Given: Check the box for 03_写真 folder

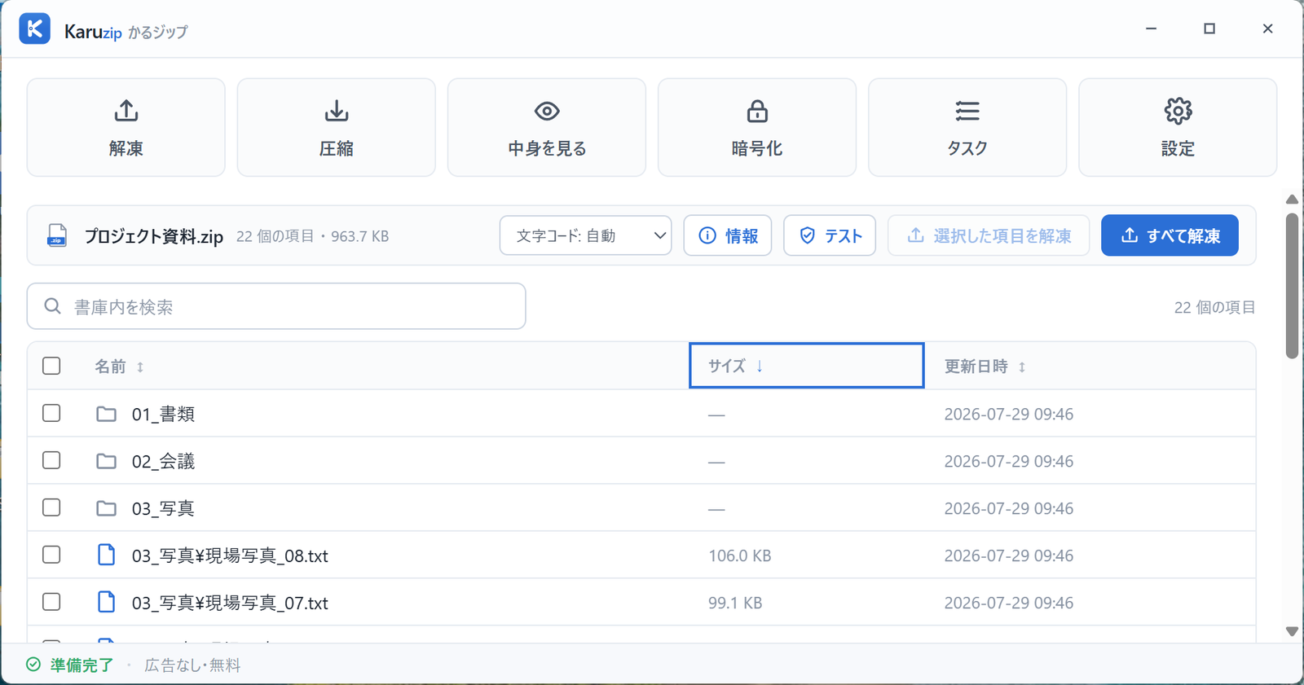Looking at the screenshot, I should tap(51, 507).
